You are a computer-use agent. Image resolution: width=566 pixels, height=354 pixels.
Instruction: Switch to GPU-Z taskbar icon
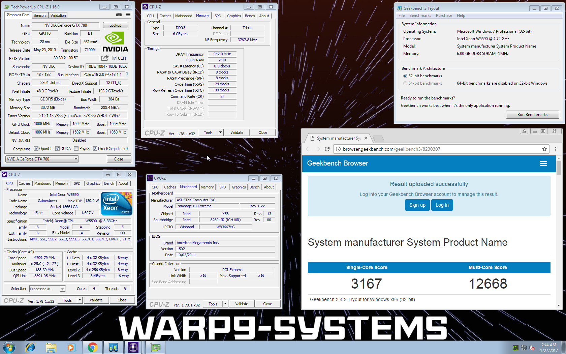coord(155,347)
